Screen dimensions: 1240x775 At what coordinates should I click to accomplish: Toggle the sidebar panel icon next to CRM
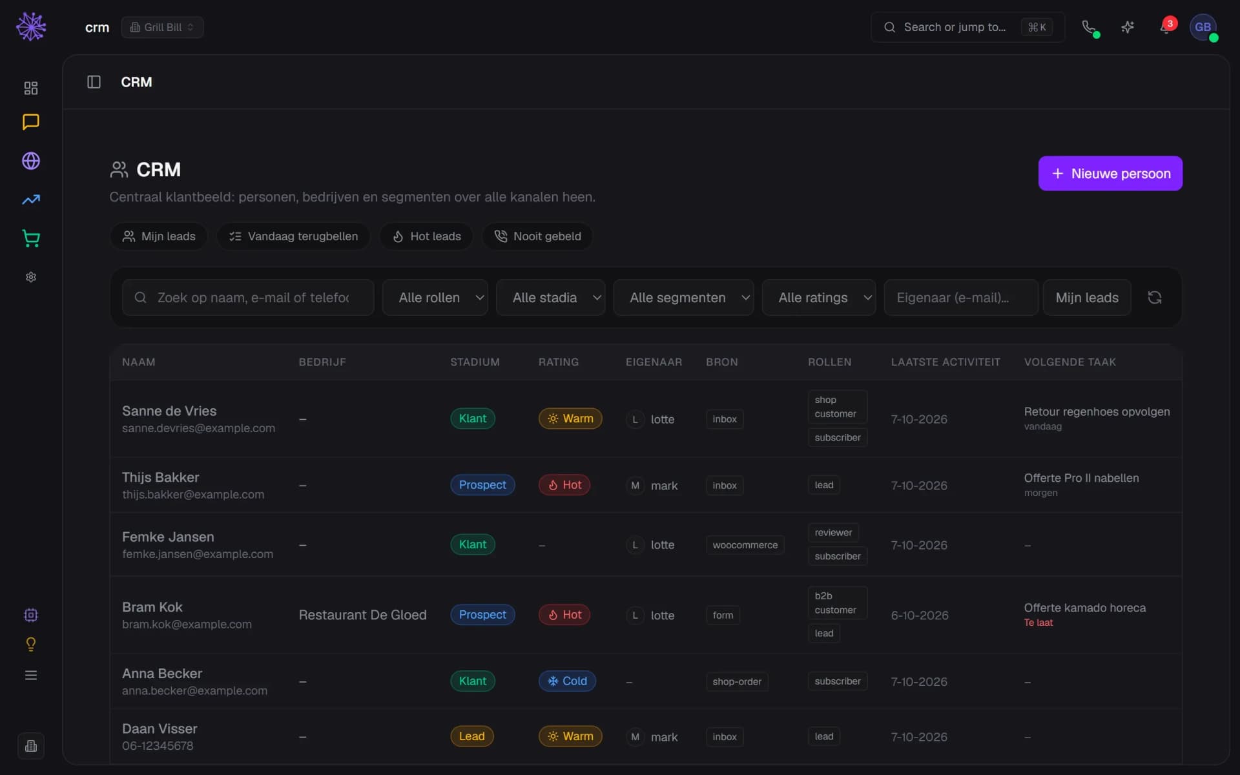tap(94, 82)
